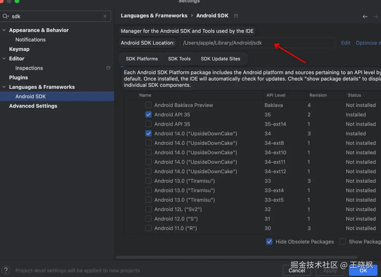
Task: Click the Android SDK Location path field
Action: (x=257, y=43)
